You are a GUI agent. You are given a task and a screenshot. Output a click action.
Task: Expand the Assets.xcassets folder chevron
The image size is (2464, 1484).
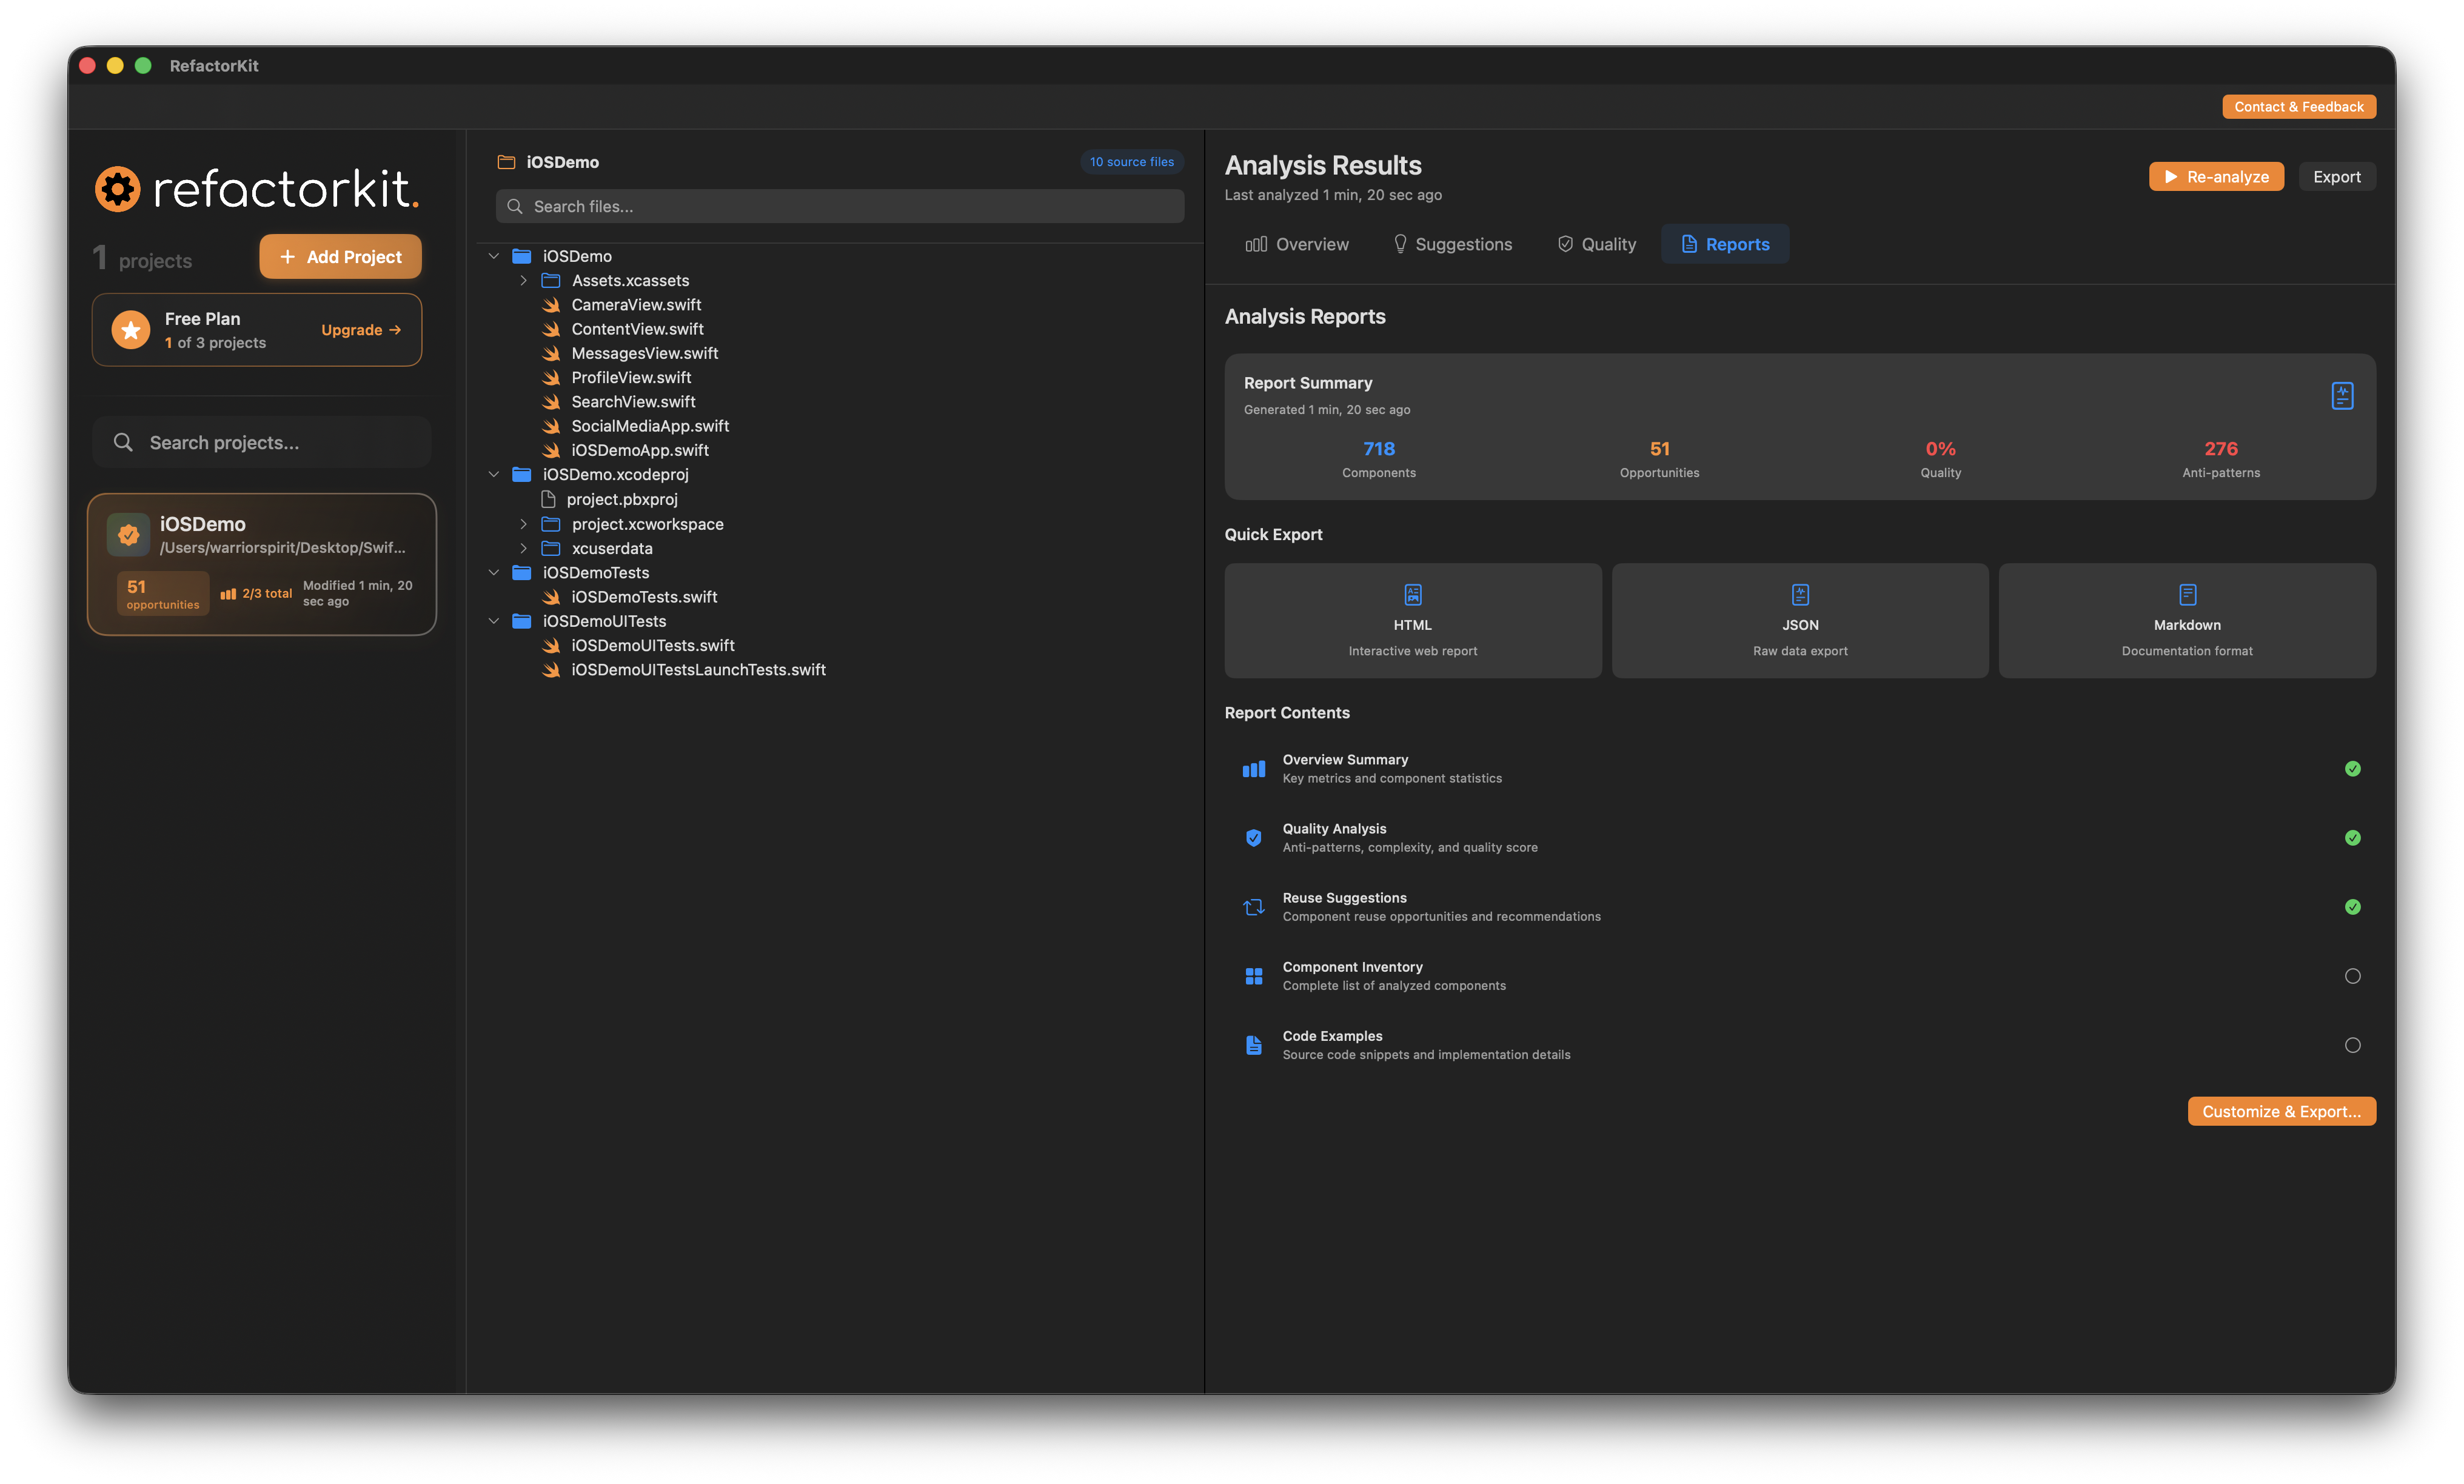click(523, 281)
